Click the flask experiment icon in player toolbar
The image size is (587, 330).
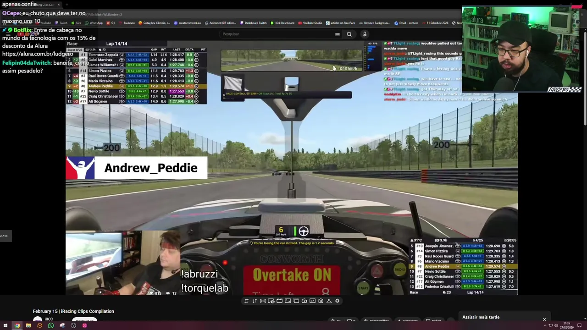[x=329, y=301]
